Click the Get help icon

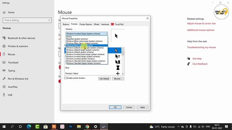[188, 58]
